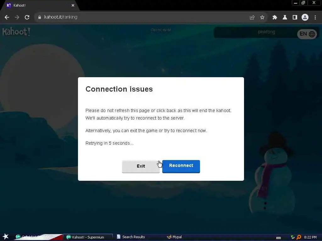The height and width of the screenshot is (241, 322).
Task: Restore down the browser window
Action: (303, 3)
